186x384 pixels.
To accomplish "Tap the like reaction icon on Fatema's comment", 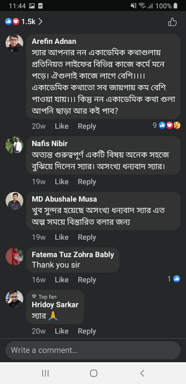I will click(x=177, y=279).
